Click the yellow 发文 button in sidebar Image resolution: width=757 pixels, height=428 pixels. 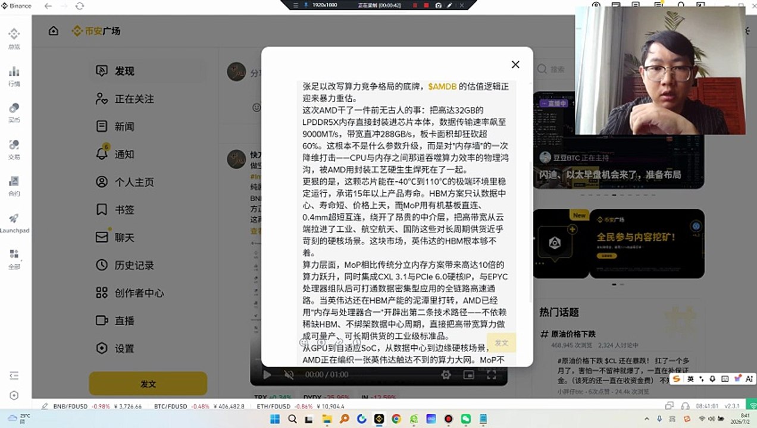click(148, 384)
